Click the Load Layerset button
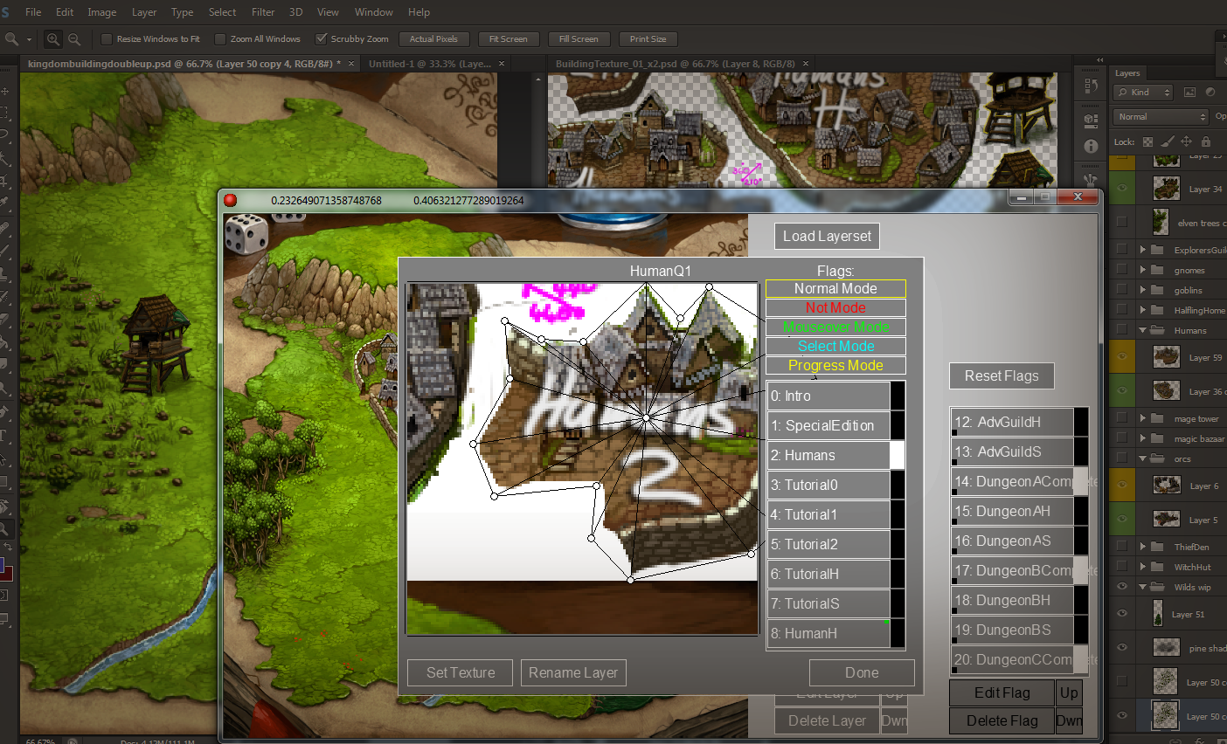This screenshot has height=744, width=1227. click(x=827, y=237)
